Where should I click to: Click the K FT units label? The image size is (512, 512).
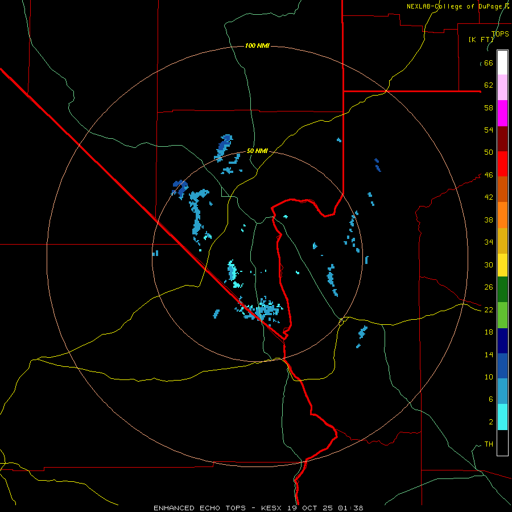(481, 39)
